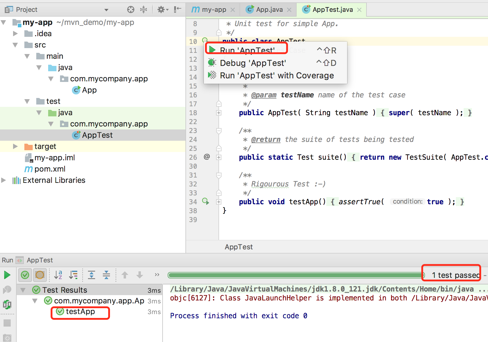Expand all test result nodes
The image size is (488, 342).
click(x=92, y=275)
